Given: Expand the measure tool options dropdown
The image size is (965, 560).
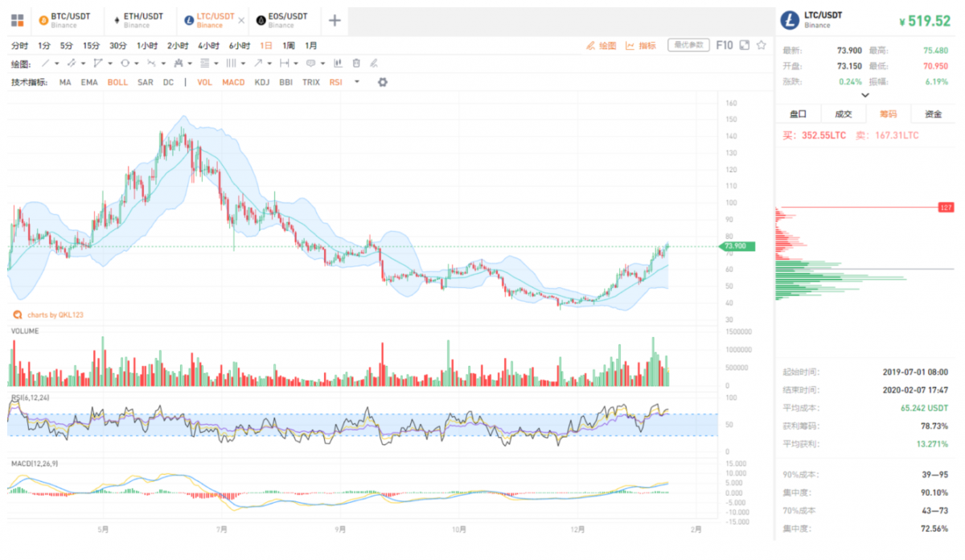Looking at the screenshot, I should pos(296,64).
